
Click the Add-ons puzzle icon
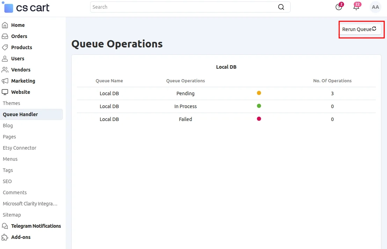(5, 237)
